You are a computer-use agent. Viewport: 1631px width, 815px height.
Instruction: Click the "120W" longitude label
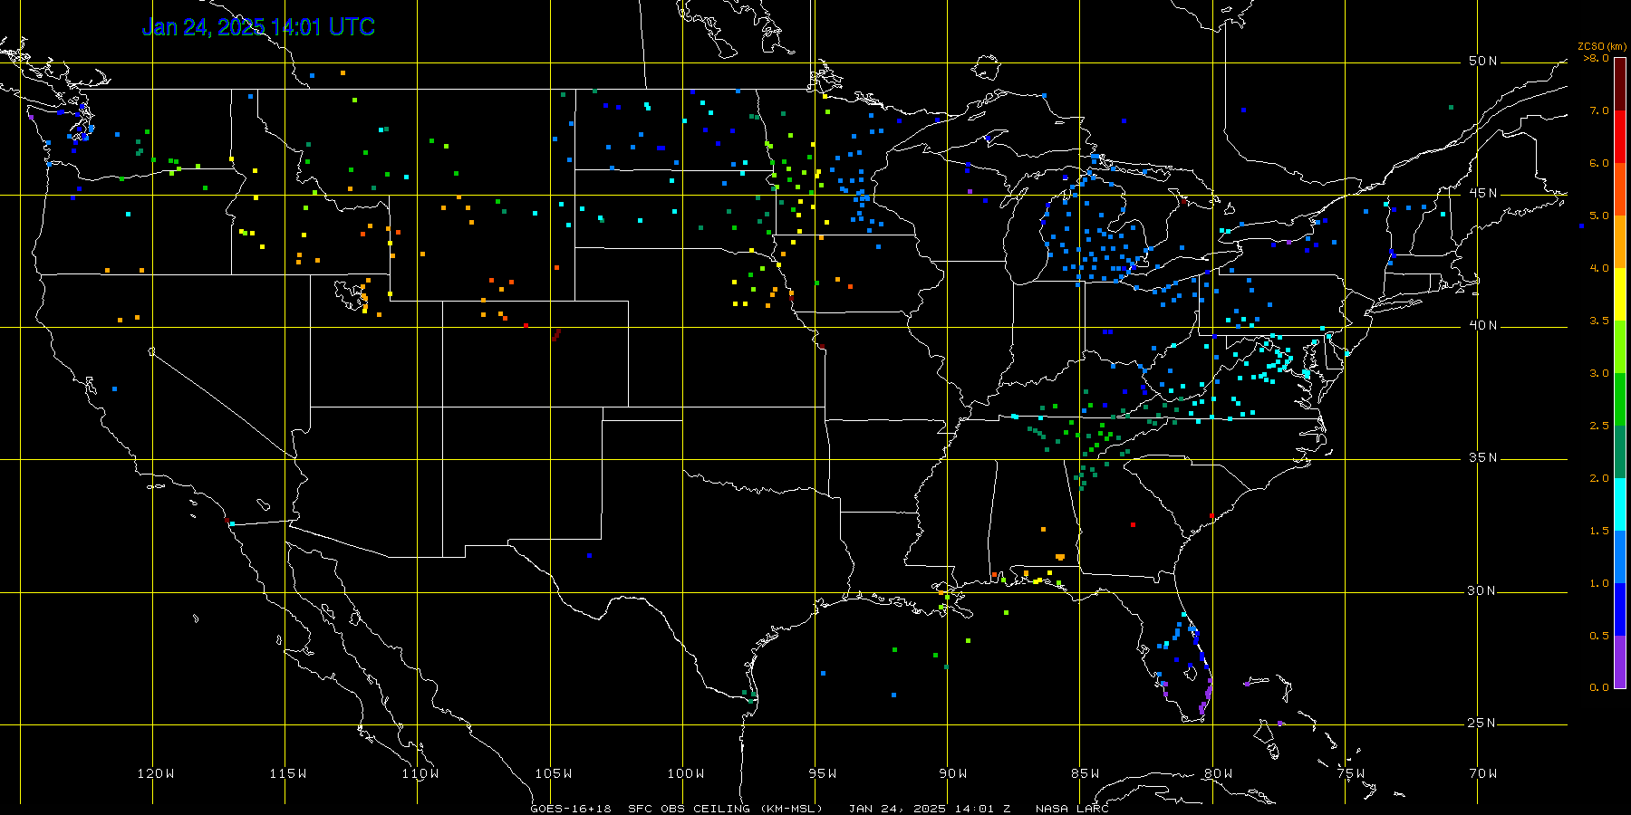156,773
